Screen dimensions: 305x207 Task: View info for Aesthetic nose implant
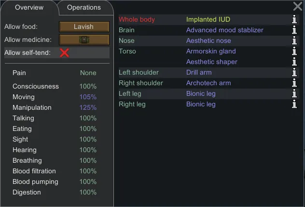point(294,40)
